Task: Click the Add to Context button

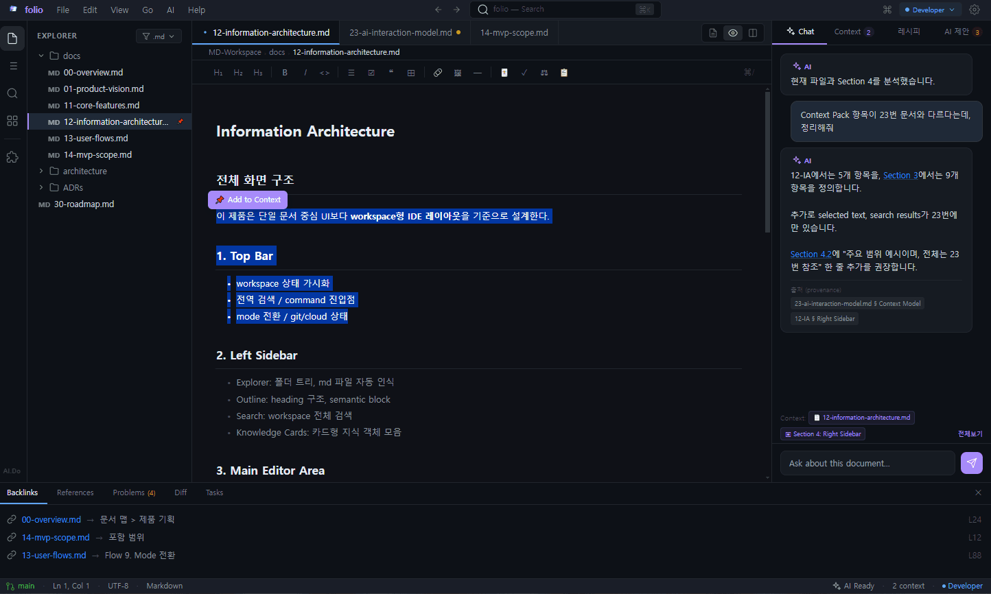Action: pyautogui.click(x=248, y=200)
